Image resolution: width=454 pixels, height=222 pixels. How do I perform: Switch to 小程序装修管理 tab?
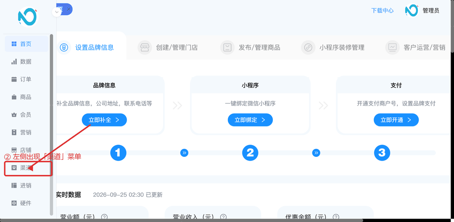click(x=333, y=48)
